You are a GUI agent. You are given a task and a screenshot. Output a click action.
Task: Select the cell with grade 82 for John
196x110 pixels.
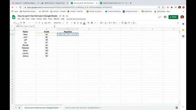pyautogui.click(x=47, y=37)
